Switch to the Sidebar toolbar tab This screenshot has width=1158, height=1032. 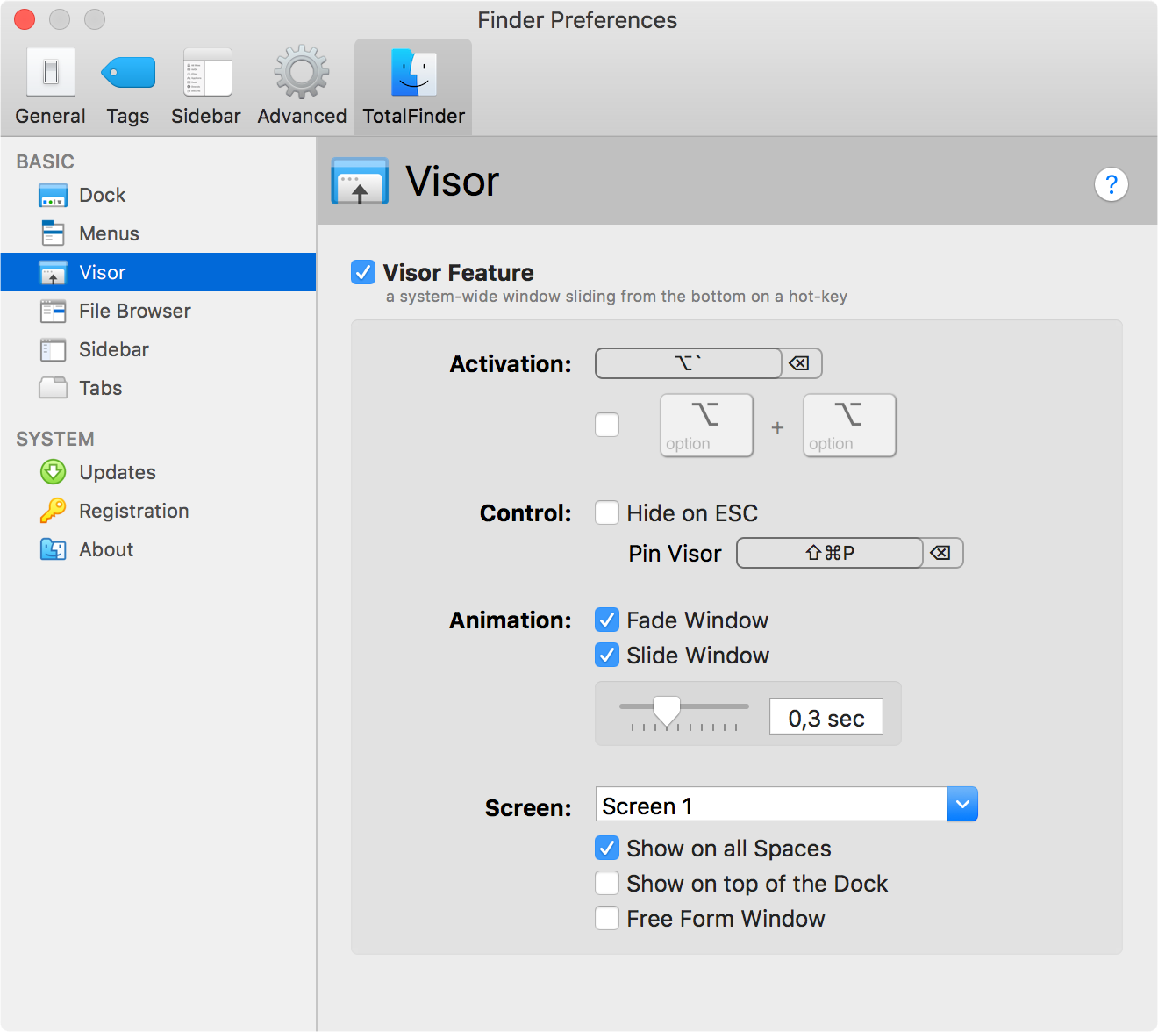pos(206,87)
